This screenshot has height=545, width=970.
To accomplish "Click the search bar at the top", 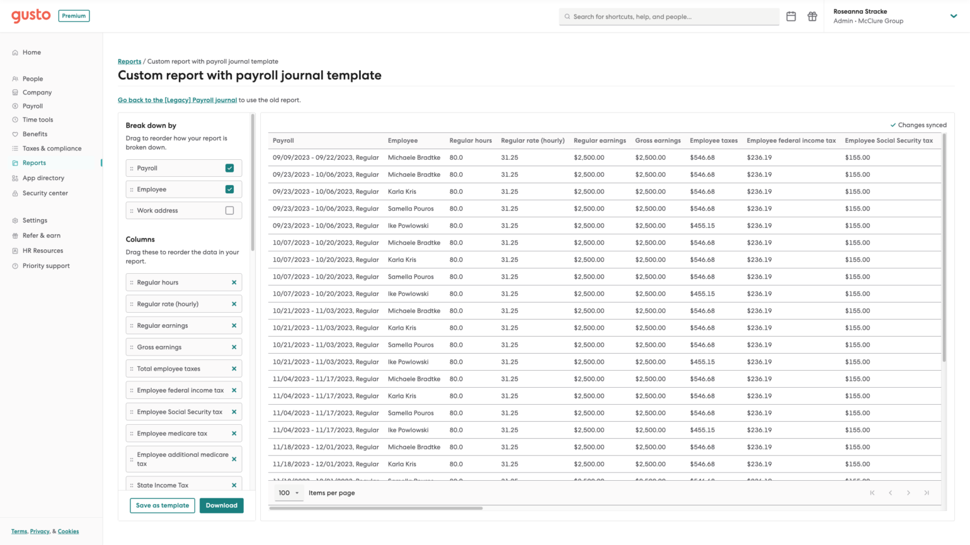I will [x=669, y=16].
